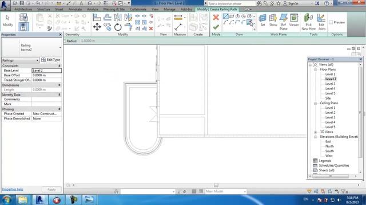366x205 pixels.
Task: Select the Pick Lines draw tool
Action: (x=249, y=22)
